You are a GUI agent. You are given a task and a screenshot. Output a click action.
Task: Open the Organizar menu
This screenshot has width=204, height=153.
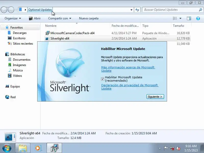click(12, 18)
